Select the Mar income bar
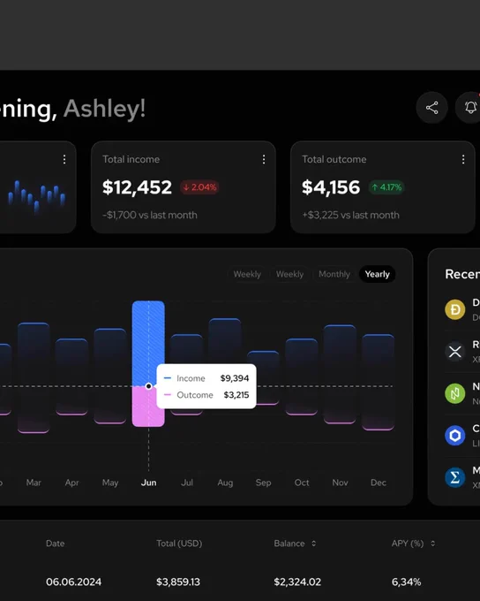The width and height of the screenshot is (480, 601). point(34,354)
